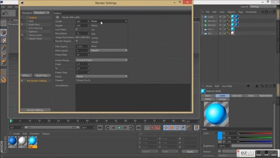Choose Points from the units list
Viewport: 280px width, 158px height.
pos(94,42)
